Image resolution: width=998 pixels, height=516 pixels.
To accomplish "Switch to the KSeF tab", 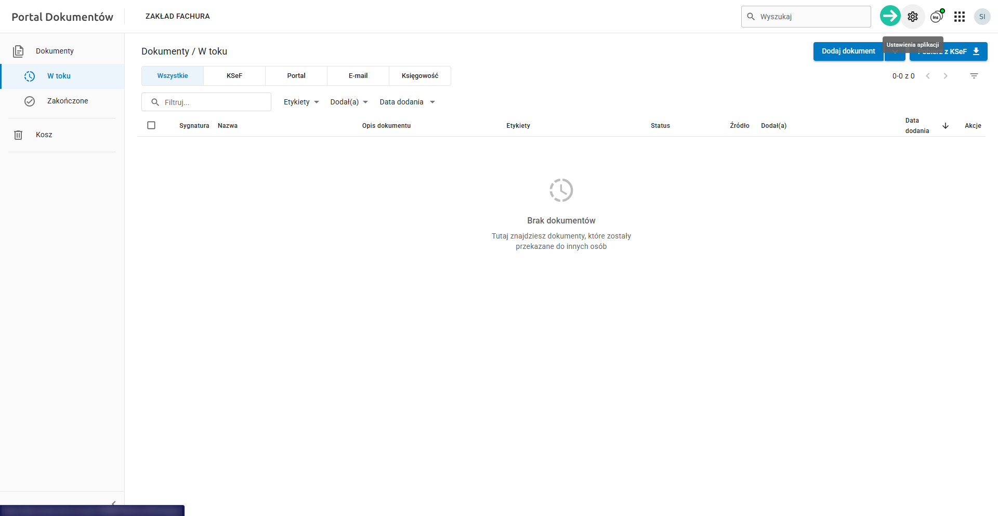I will [234, 76].
